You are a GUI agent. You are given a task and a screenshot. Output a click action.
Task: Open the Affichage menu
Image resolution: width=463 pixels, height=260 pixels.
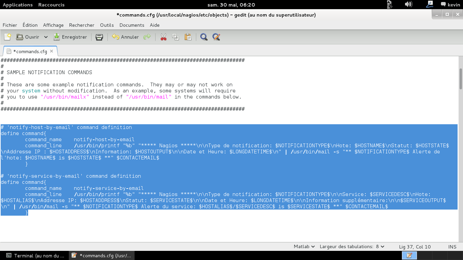click(x=53, y=25)
